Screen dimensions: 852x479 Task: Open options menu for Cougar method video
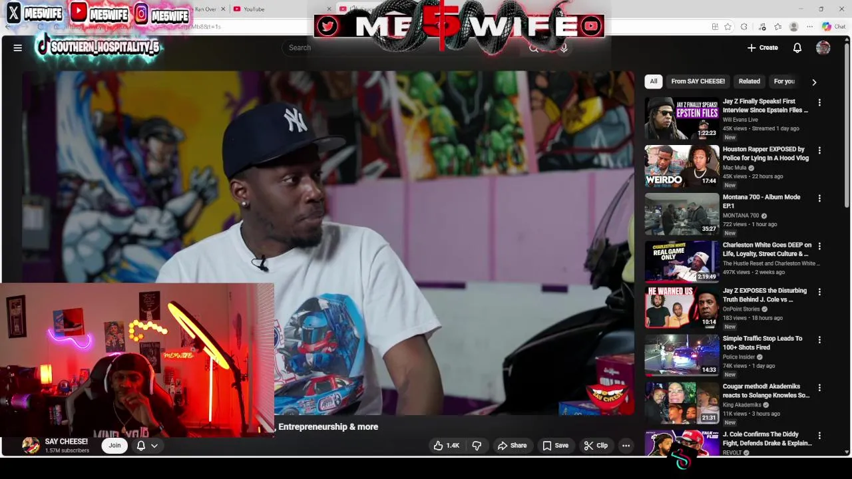coord(819,389)
